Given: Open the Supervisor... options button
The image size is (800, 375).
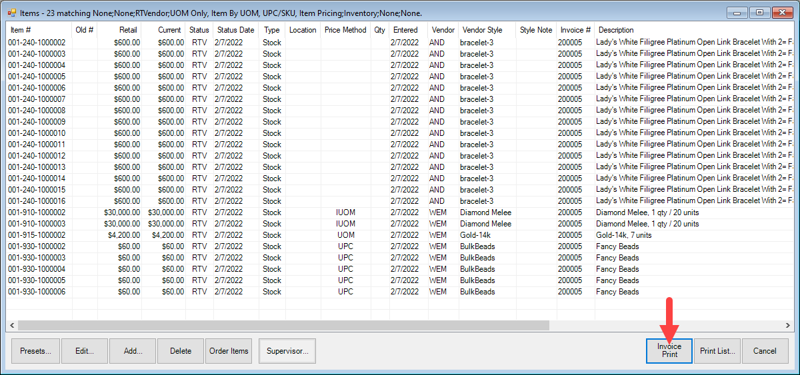Looking at the screenshot, I should point(287,351).
